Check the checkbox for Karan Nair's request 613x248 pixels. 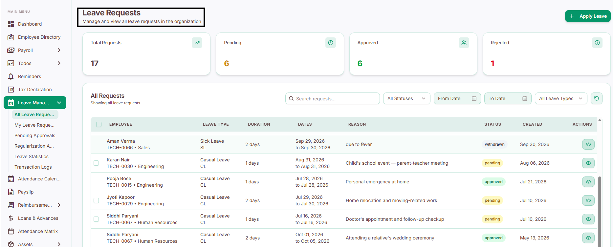(96, 163)
